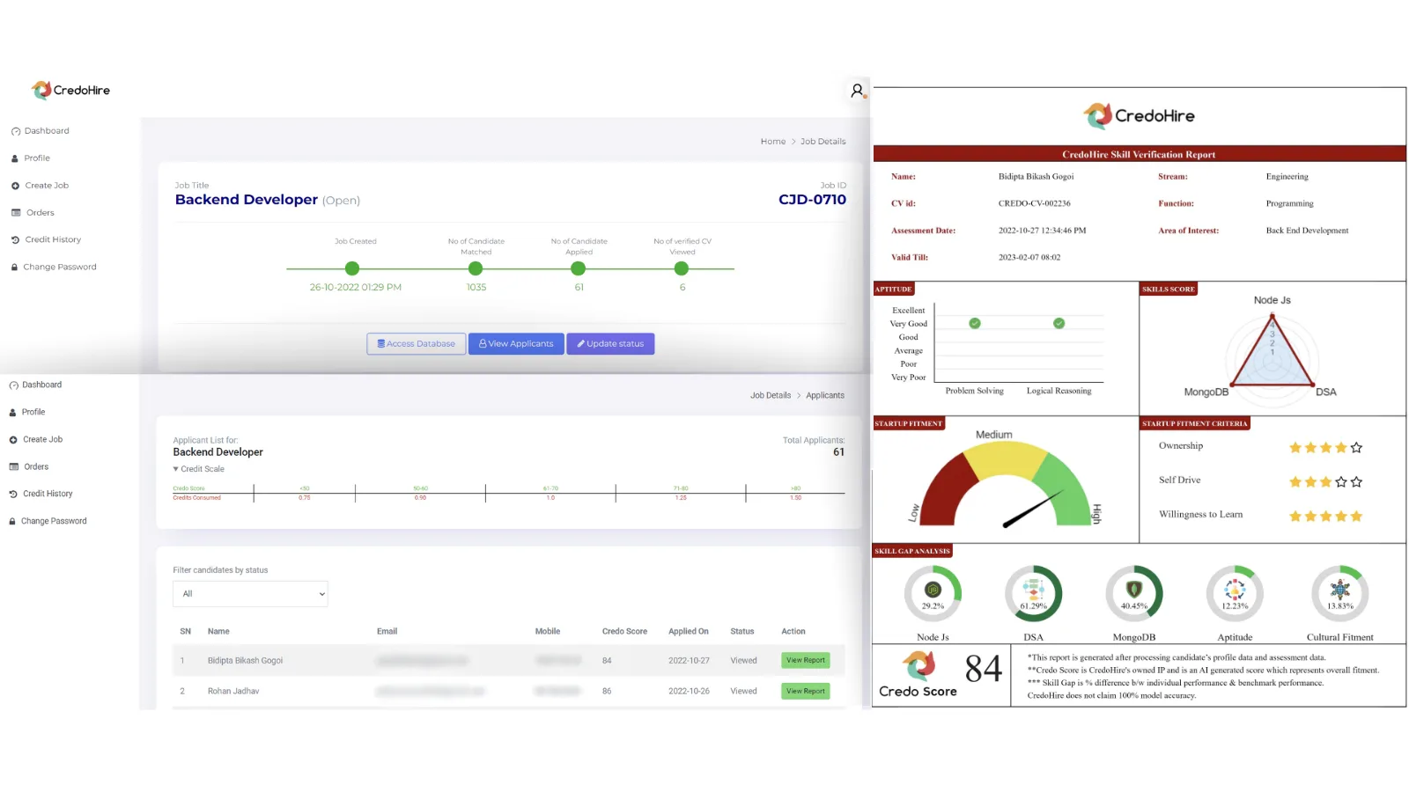
Task: Open Credit History in lower sidebar
Action: (41, 494)
